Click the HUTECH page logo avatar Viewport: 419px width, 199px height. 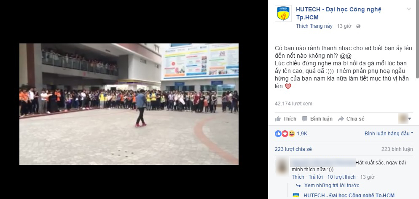point(283,13)
